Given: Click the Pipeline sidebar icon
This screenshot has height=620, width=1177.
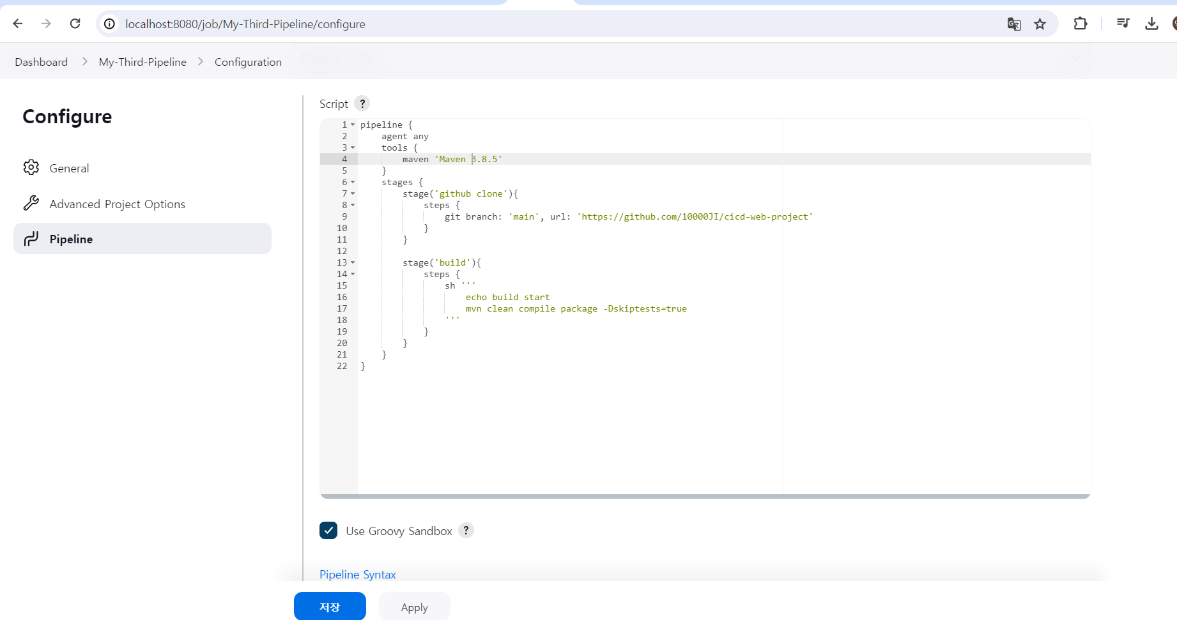Looking at the screenshot, I should pos(31,239).
